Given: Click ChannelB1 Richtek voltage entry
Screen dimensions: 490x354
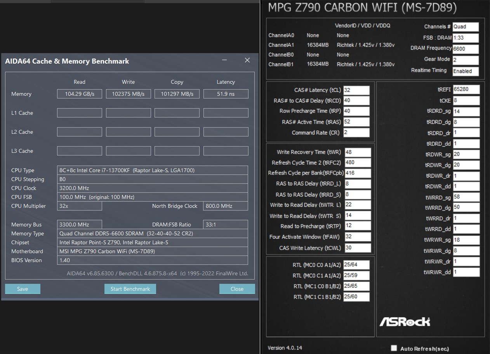Looking at the screenshot, I should click(366, 64).
